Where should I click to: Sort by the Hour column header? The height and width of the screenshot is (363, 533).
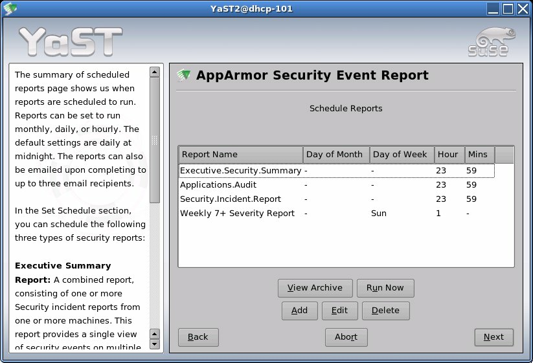click(x=449, y=155)
